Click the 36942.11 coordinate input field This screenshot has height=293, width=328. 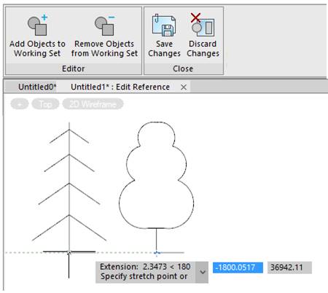(289, 267)
